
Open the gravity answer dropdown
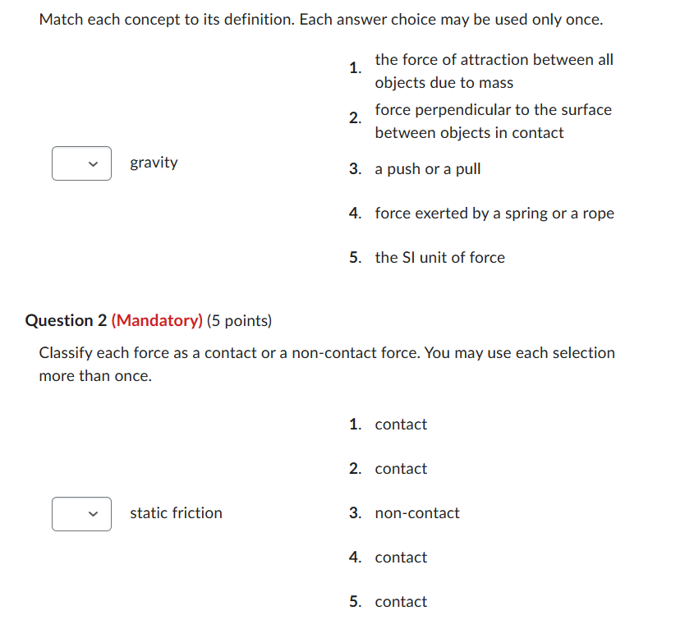(x=81, y=163)
